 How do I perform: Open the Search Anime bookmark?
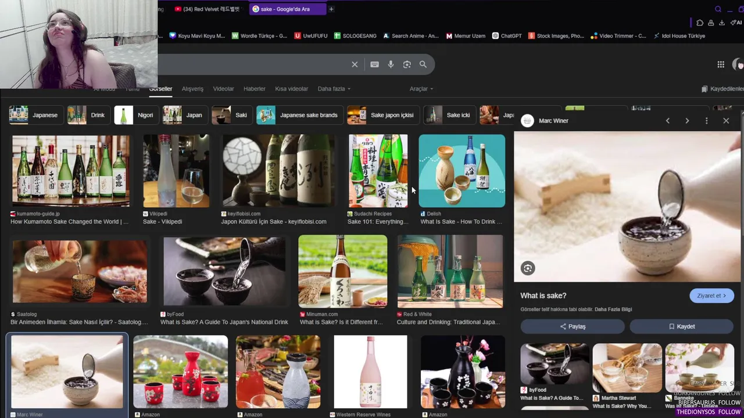coord(411,36)
